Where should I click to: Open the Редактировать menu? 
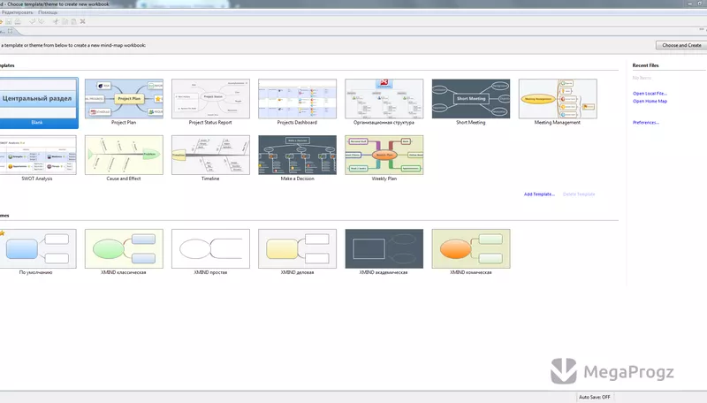pos(17,12)
